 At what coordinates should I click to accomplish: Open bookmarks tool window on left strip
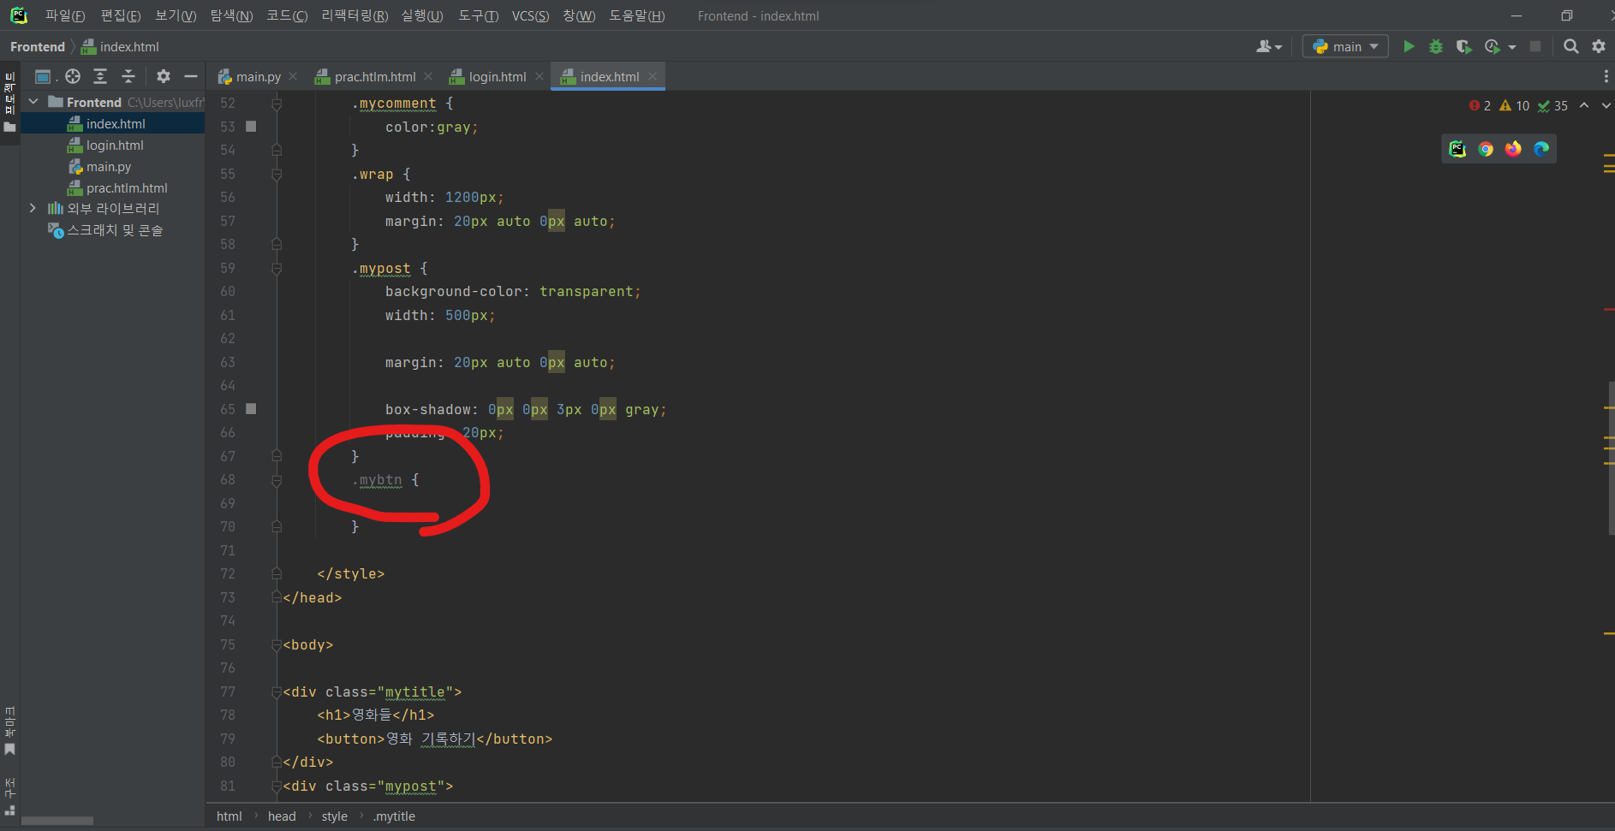pyautogui.click(x=9, y=730)
